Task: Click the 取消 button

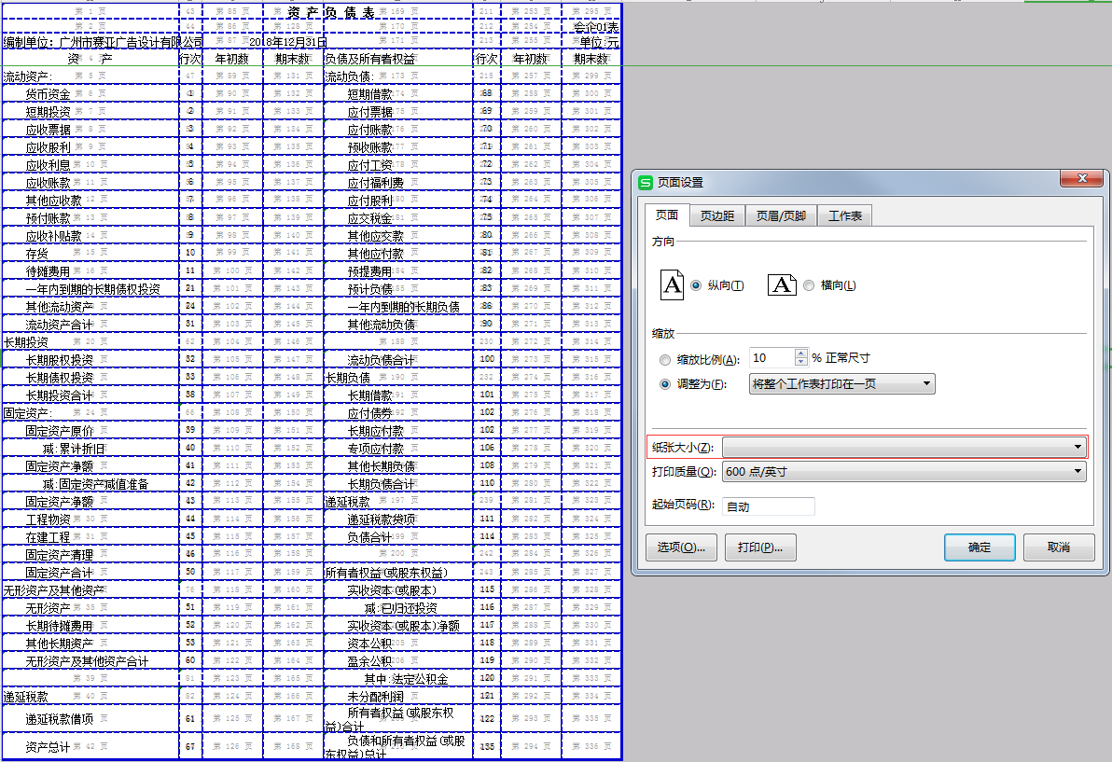Action: pyautogui.click(x=1058, y=547)
